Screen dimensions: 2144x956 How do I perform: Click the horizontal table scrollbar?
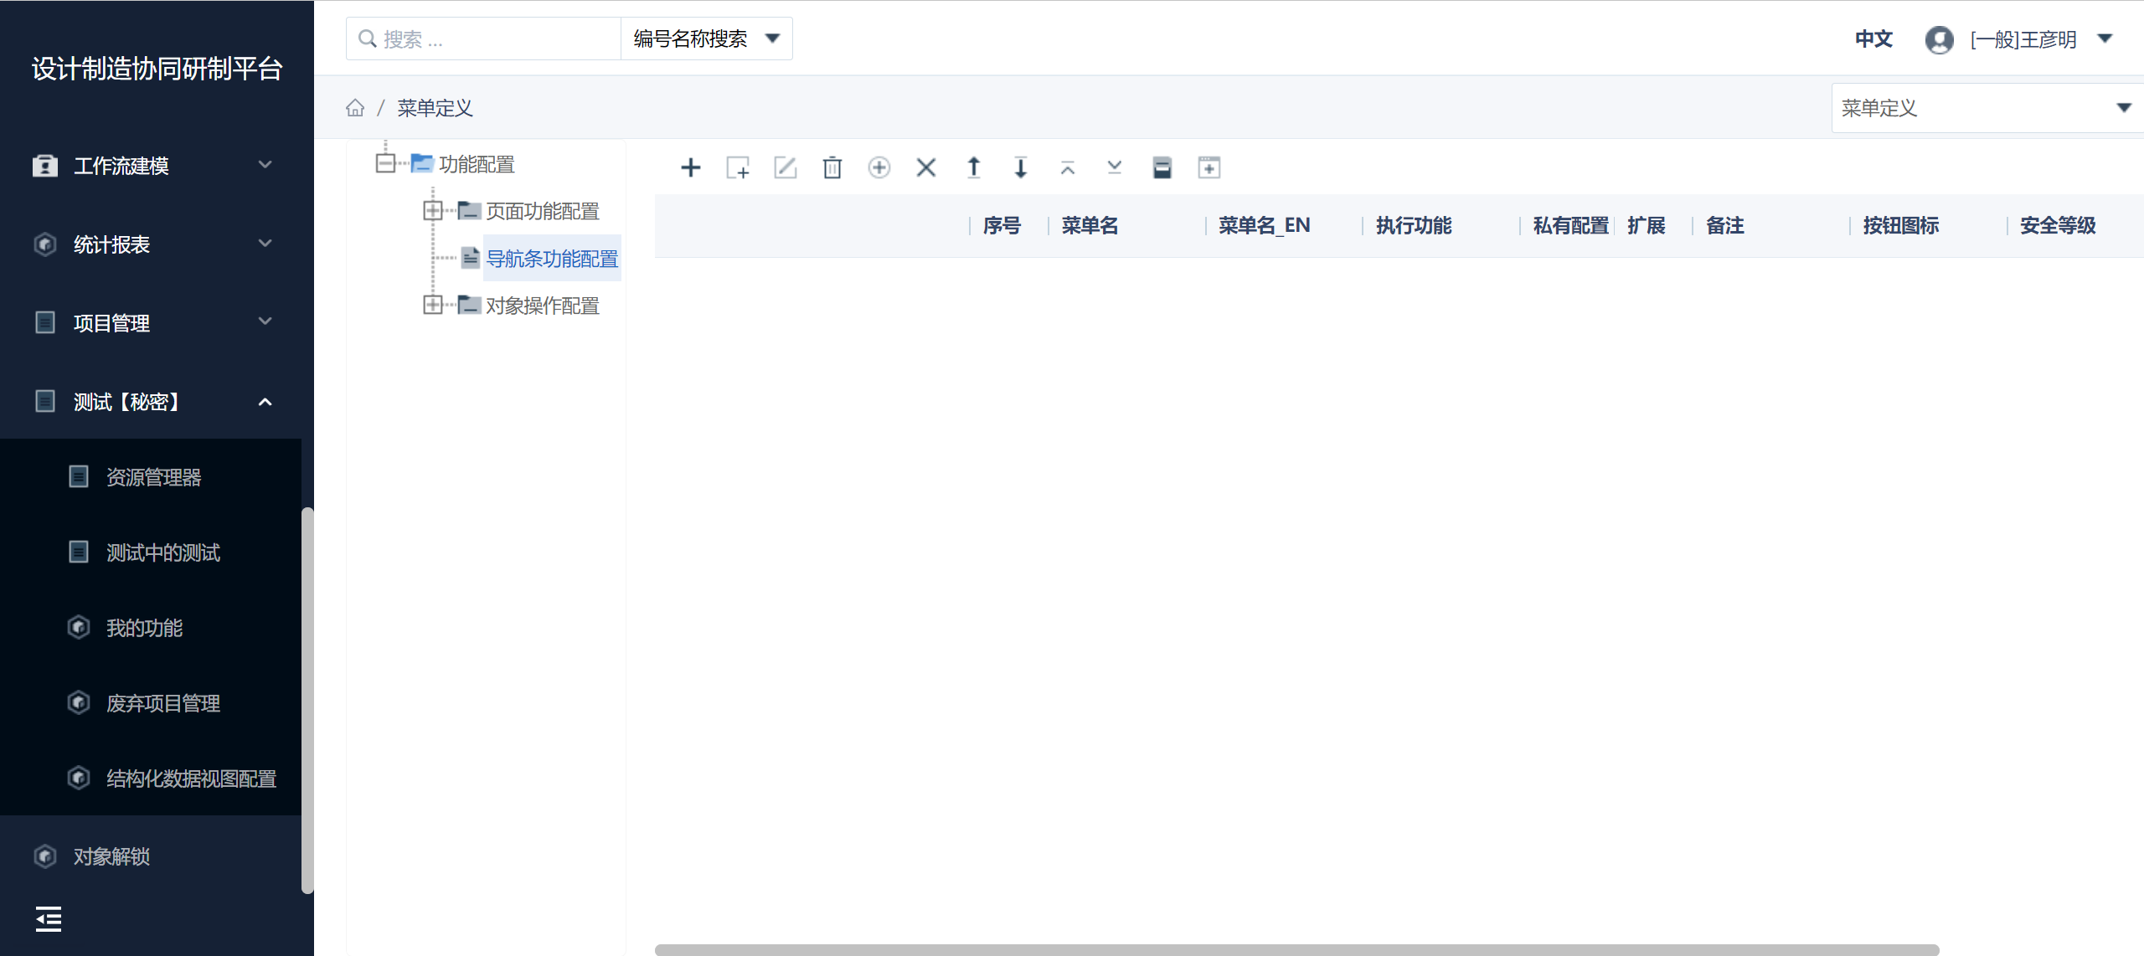(1296, 949)
